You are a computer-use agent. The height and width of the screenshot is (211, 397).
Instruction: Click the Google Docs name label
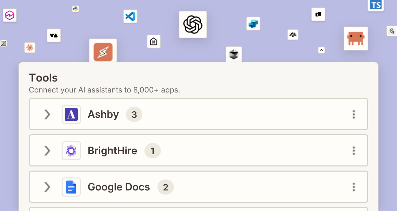(x=119, y=187)
